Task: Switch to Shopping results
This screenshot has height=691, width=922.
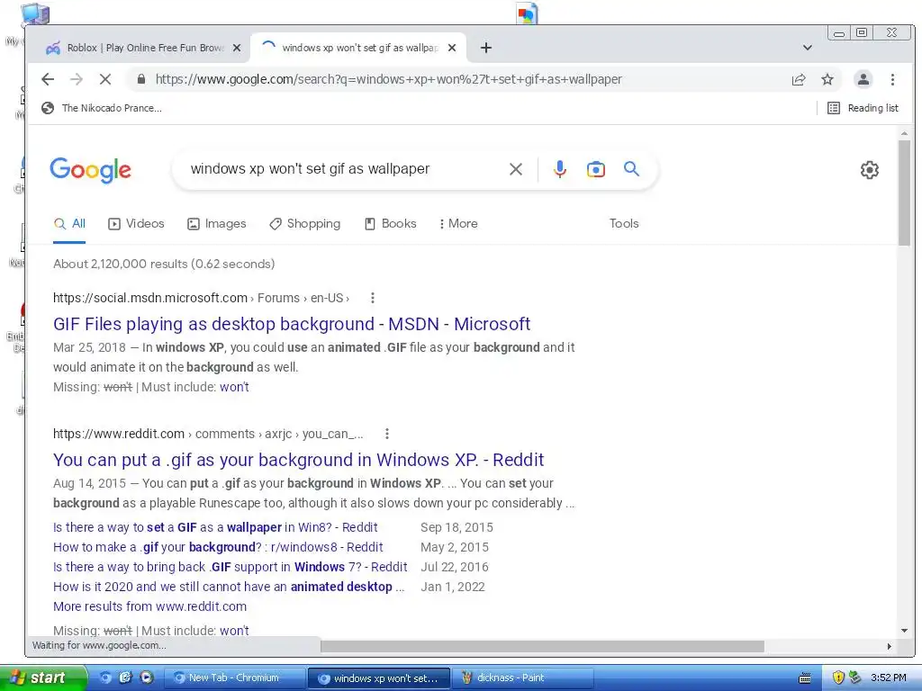Action: (x=304, y=224)
